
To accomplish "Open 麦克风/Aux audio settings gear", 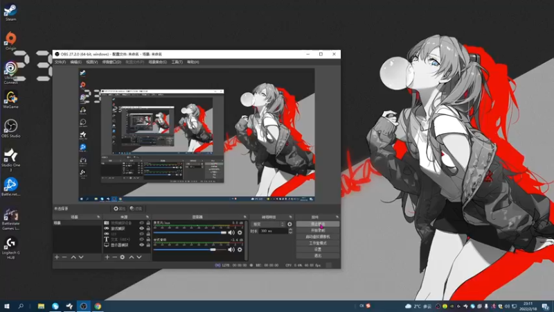I will 240,233.
